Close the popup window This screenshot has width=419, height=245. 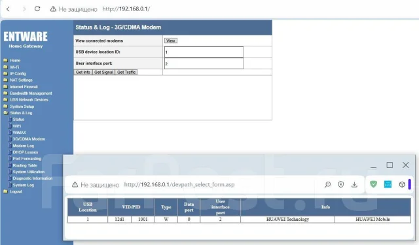tap(406, 165)
